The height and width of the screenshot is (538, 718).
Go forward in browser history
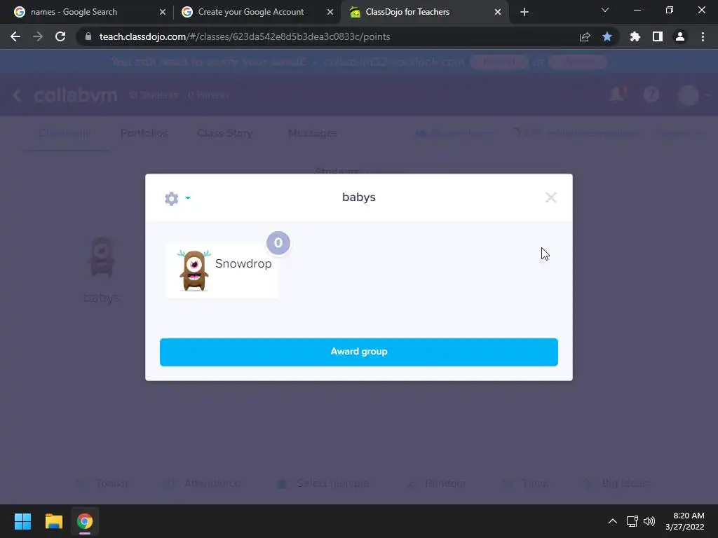(38, 36)
